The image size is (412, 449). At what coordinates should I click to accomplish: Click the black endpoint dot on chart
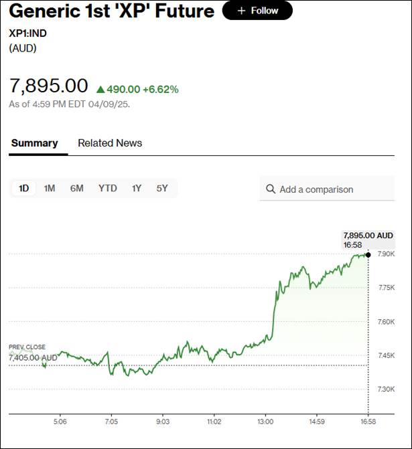[x=368, y=255]
